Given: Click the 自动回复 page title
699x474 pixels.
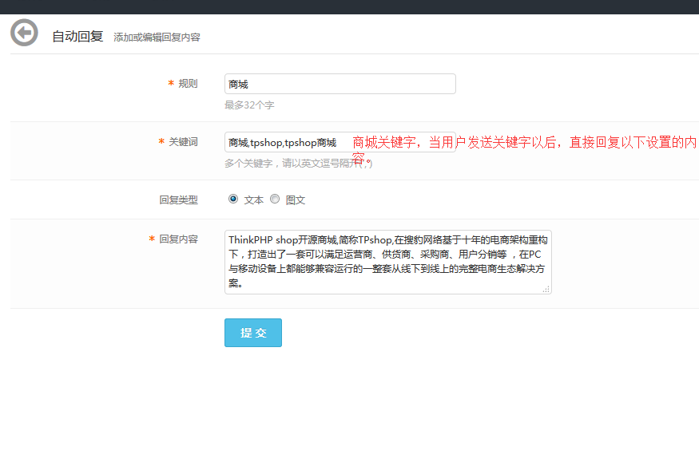Looking at the screenshot, I should [x=77, y=36].
